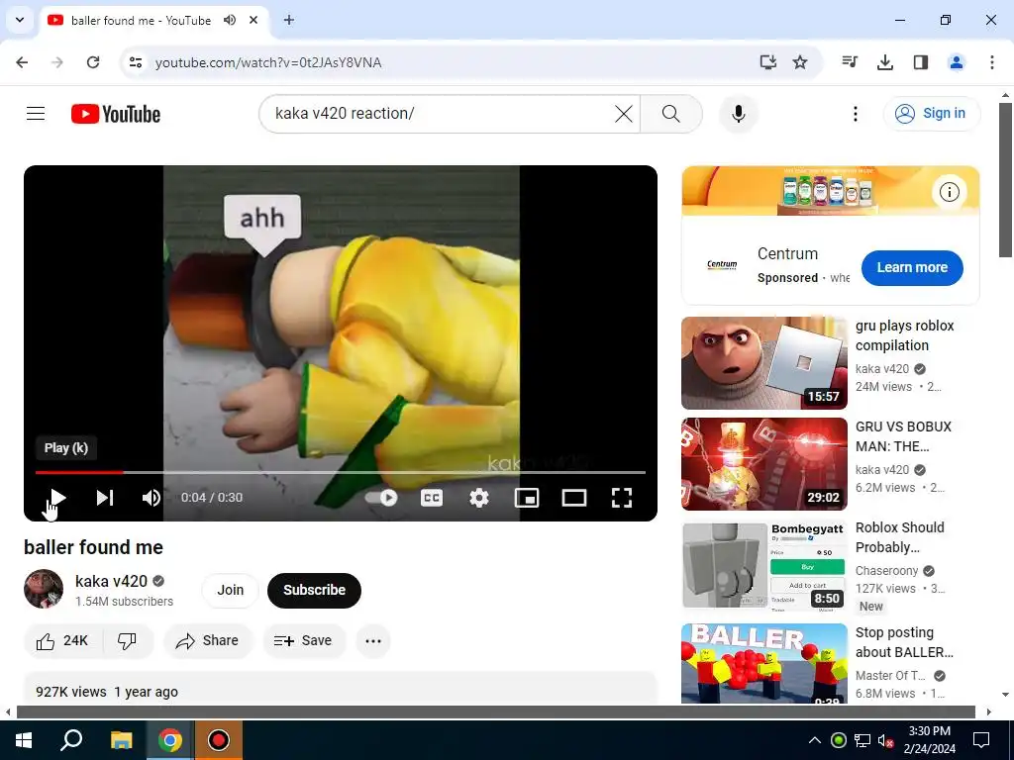Open YouTube settings three-dot menu
The width and height of the screenshot is (1014, 760).
(x=856, y=114)
